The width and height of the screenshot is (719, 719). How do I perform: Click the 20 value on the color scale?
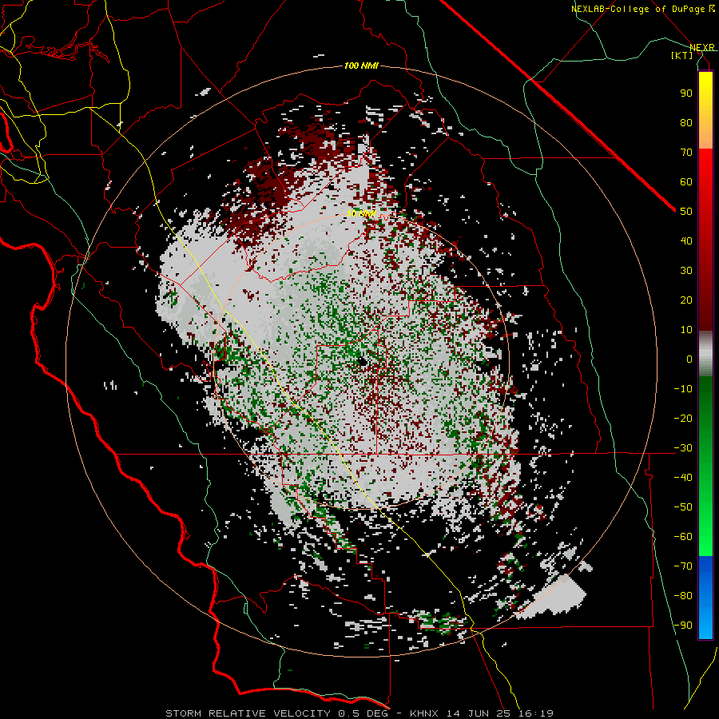click(686, 300)
